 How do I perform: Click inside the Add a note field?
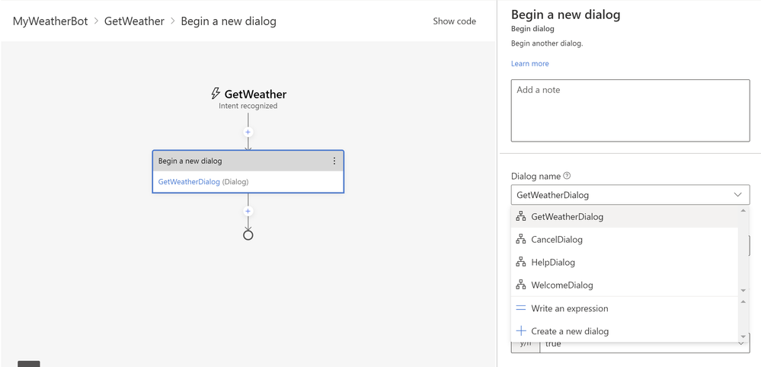point(629,110)
